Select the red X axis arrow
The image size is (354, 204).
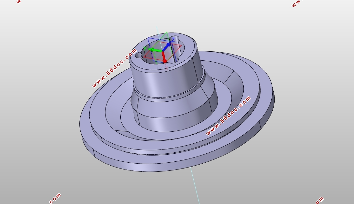pyautogui.click(x=164, y=57)
